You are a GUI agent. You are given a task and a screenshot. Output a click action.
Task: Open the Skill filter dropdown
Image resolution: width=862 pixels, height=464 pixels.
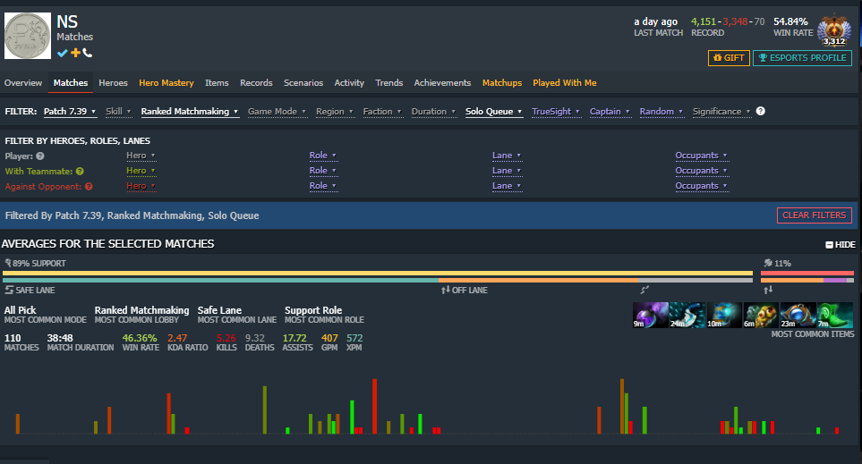click(x=118, y=112)
